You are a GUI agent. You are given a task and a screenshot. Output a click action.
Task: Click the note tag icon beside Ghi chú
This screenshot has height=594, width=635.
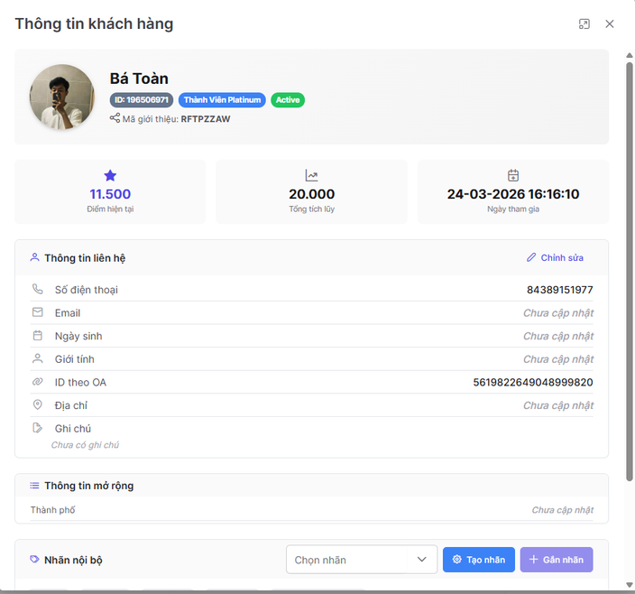pos(37,428)
